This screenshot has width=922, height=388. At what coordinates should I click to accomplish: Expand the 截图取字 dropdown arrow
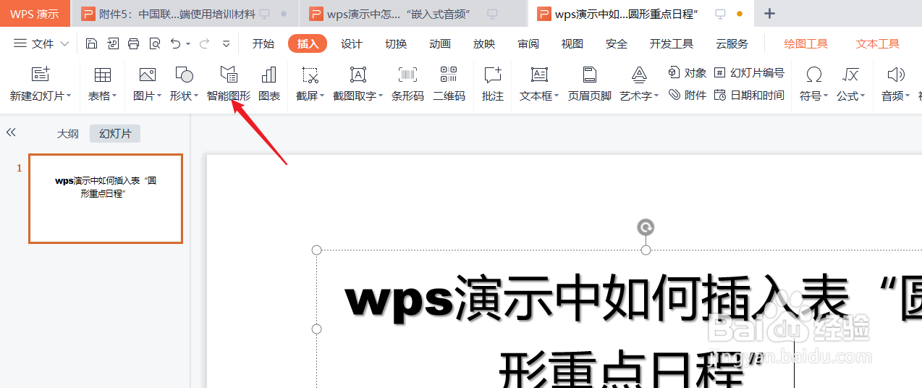coord(381,96)
